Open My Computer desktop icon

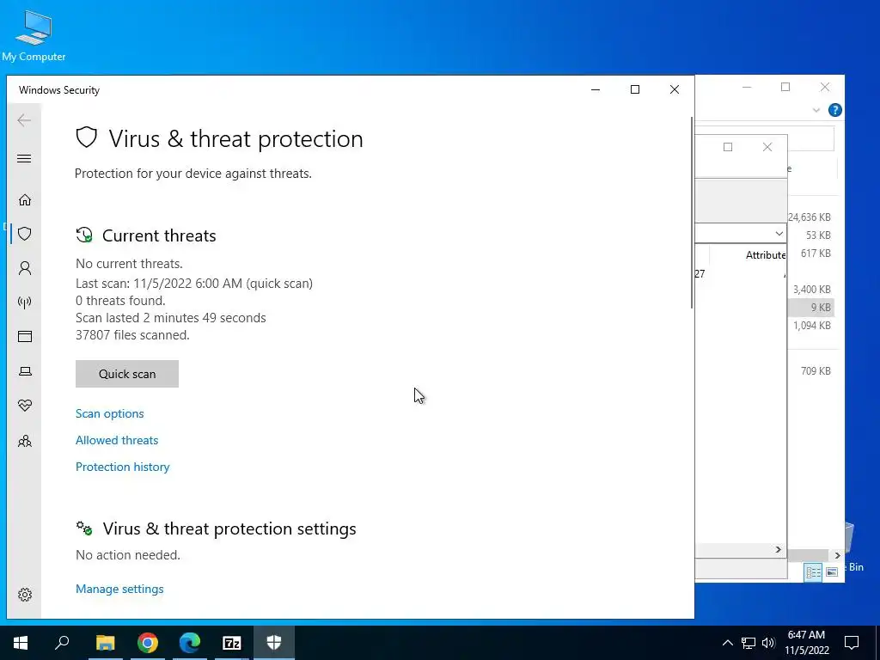pos(34,36)
